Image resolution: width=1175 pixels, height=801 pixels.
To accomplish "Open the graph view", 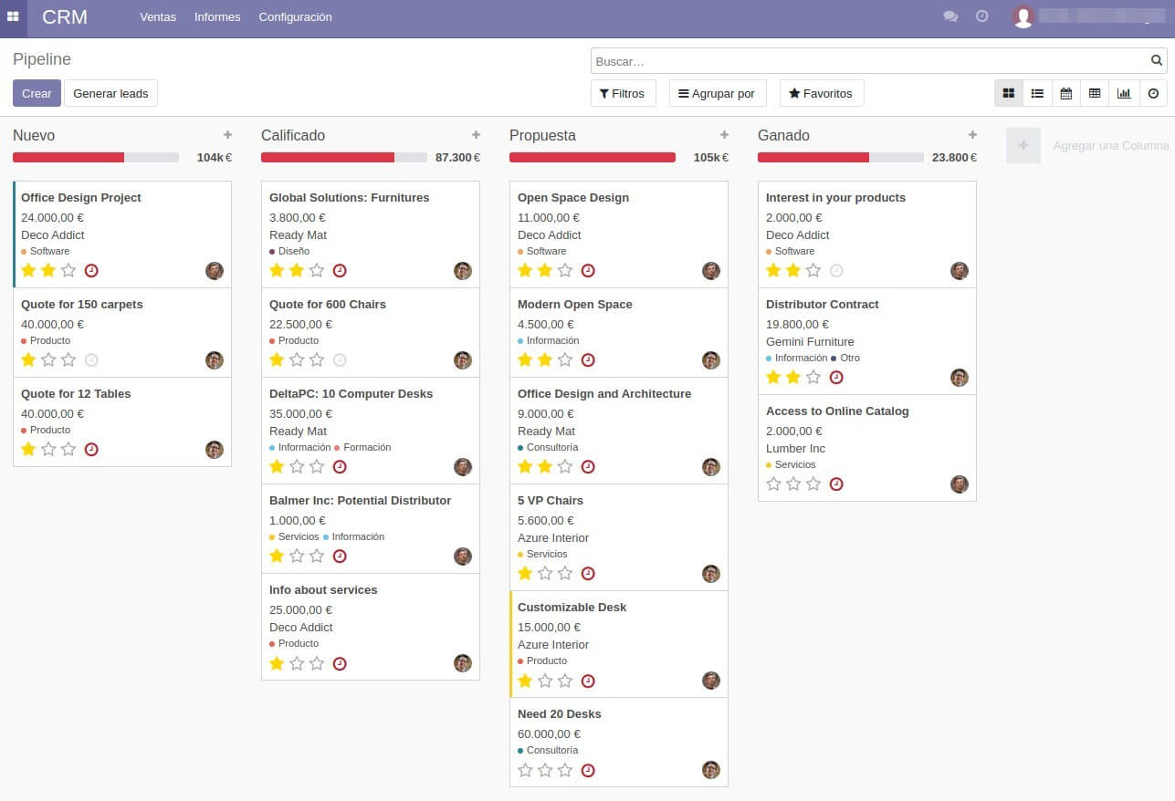I will point(1124,92).
